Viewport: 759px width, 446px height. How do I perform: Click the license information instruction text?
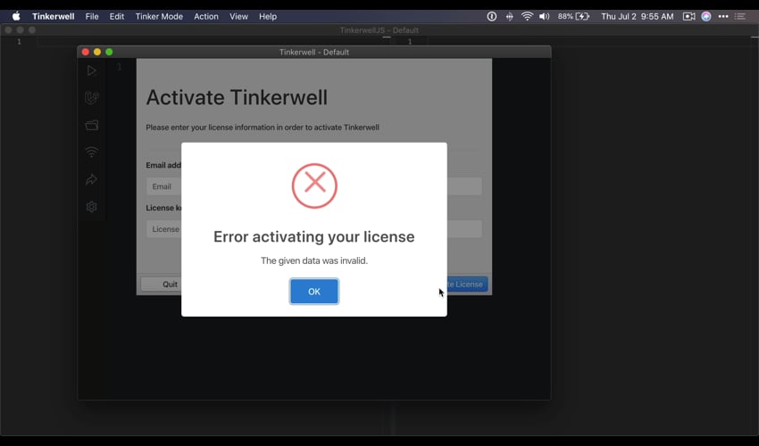click(263, 128)
